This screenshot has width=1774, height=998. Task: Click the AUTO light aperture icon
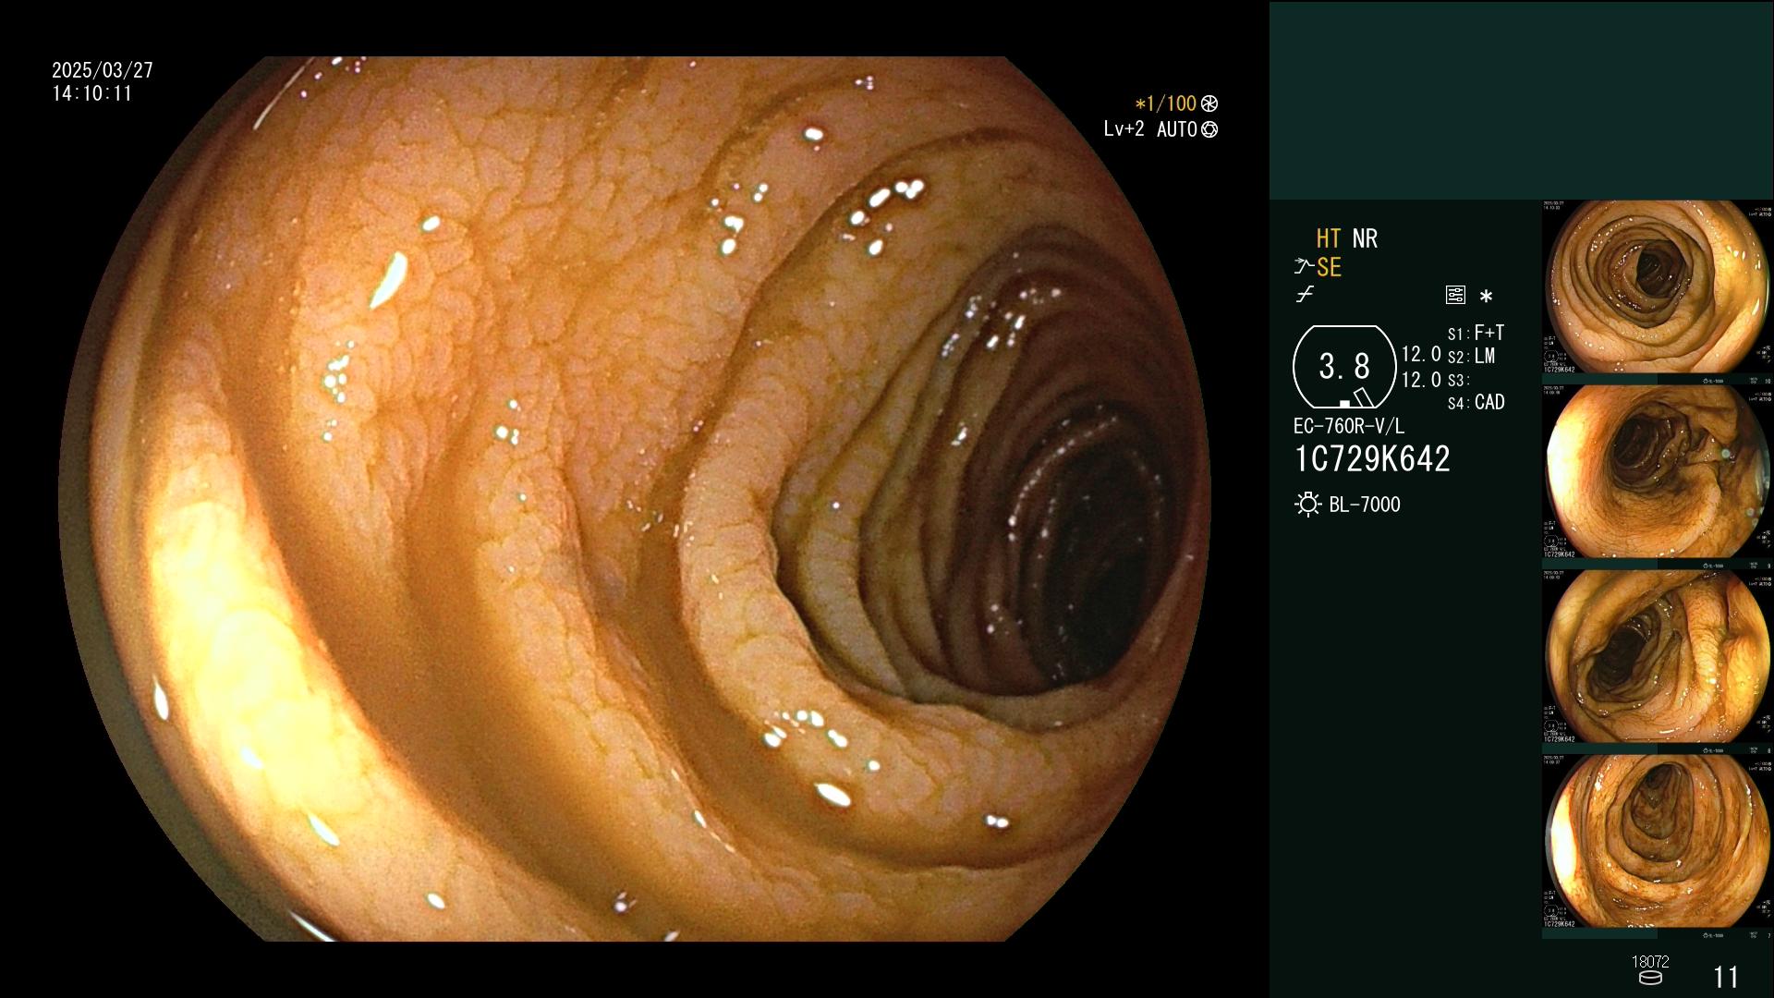click(1209, 129)
